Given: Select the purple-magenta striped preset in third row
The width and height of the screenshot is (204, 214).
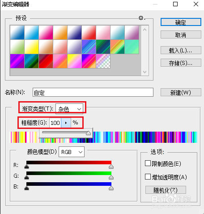Looking at the screenshot, I should (17, 61).
